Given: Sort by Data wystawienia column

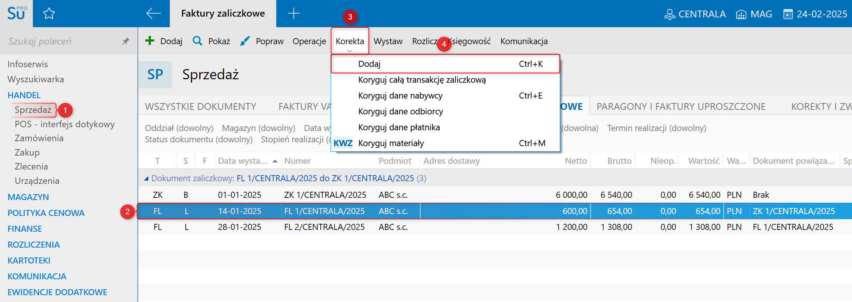Looking at the screenshot, I should (x=247, y=161).
